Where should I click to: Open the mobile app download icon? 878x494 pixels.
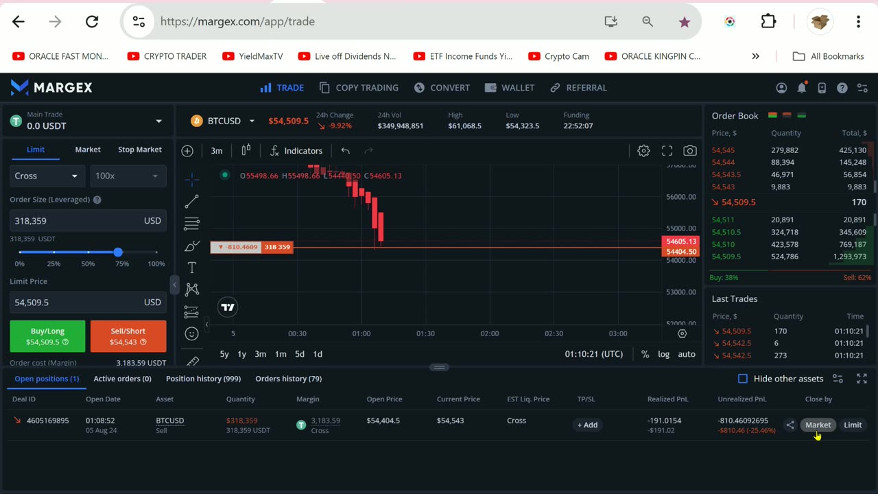point(822,88)
